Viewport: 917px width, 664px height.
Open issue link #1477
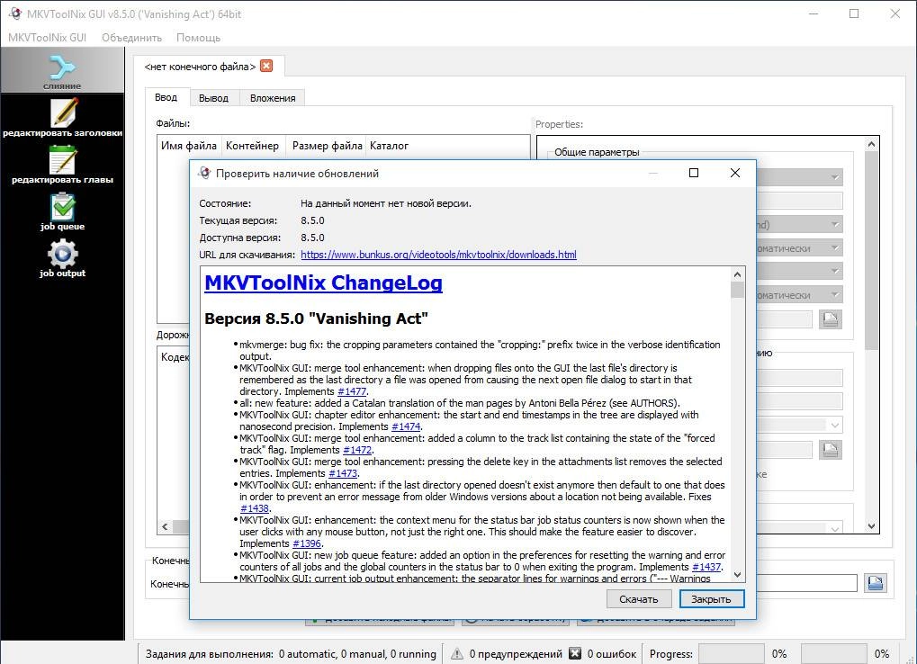pyautogui.click(x=352, y=391)
